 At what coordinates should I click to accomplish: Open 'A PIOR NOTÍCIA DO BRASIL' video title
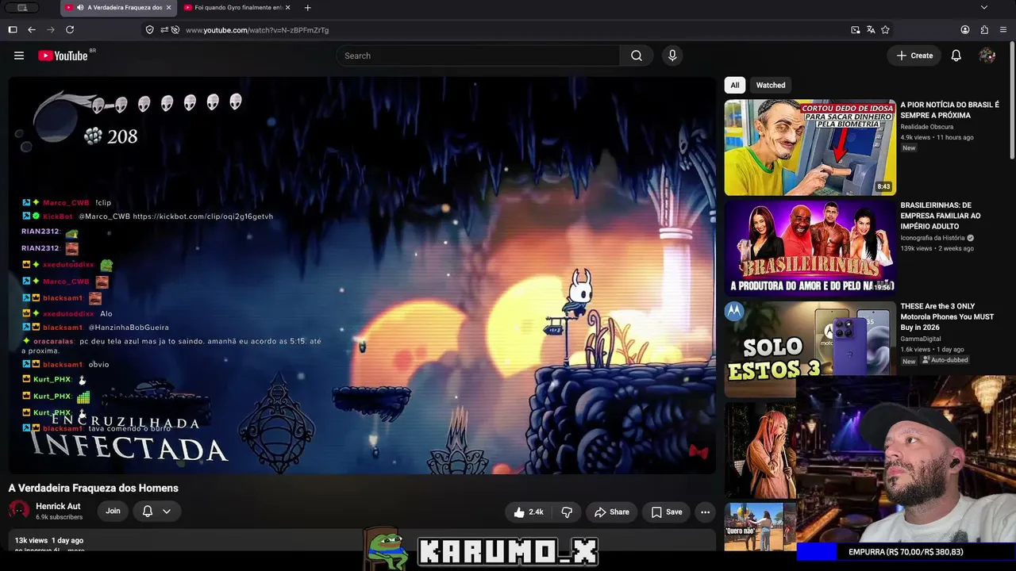tap(949, 110)
